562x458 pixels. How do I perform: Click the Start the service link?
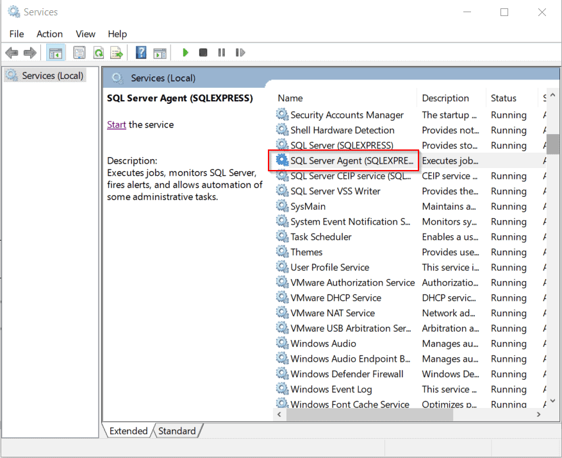coord(116,124)
